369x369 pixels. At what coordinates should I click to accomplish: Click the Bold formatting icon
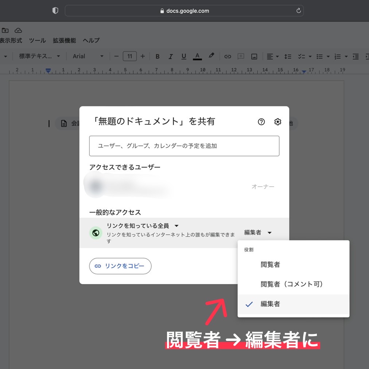(158, 57)
